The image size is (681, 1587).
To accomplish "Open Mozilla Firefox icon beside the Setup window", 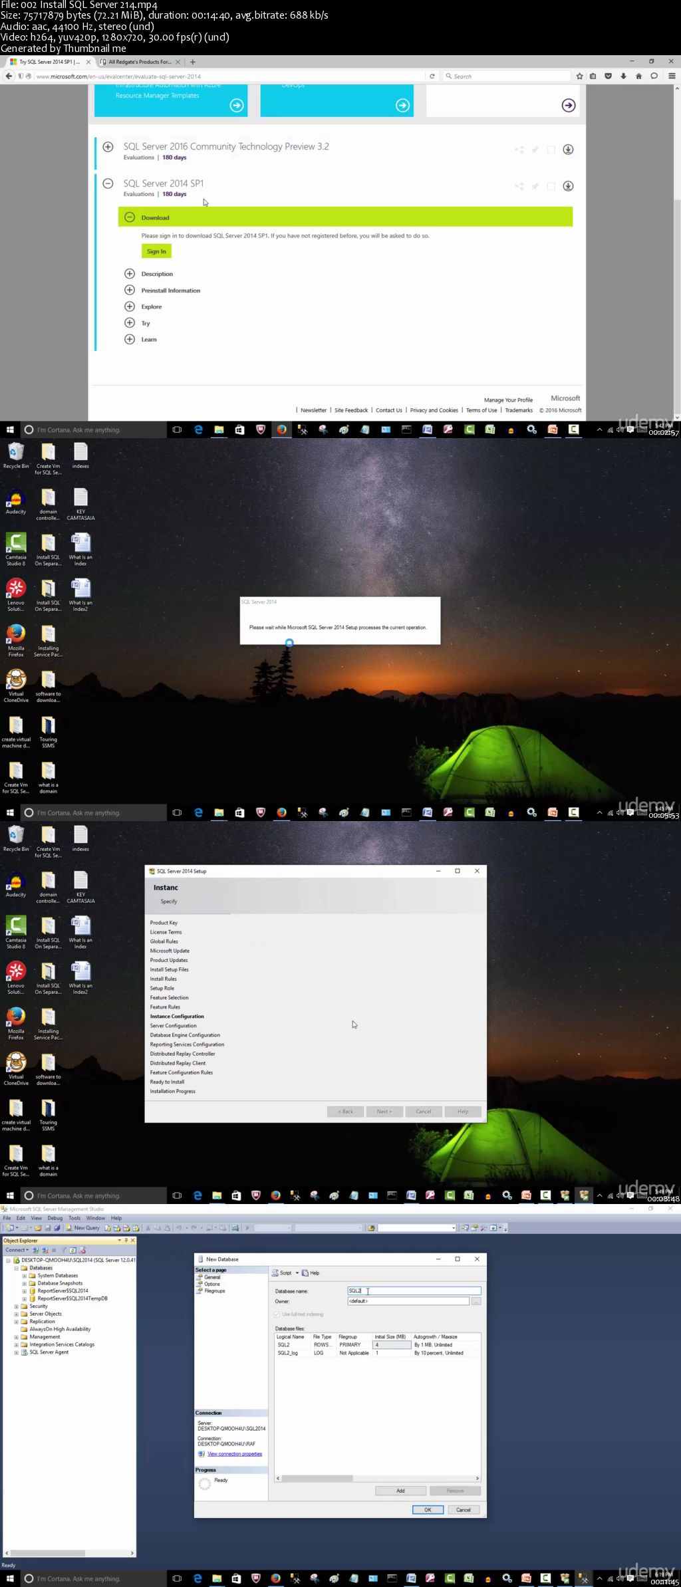I will [16, 1022].
